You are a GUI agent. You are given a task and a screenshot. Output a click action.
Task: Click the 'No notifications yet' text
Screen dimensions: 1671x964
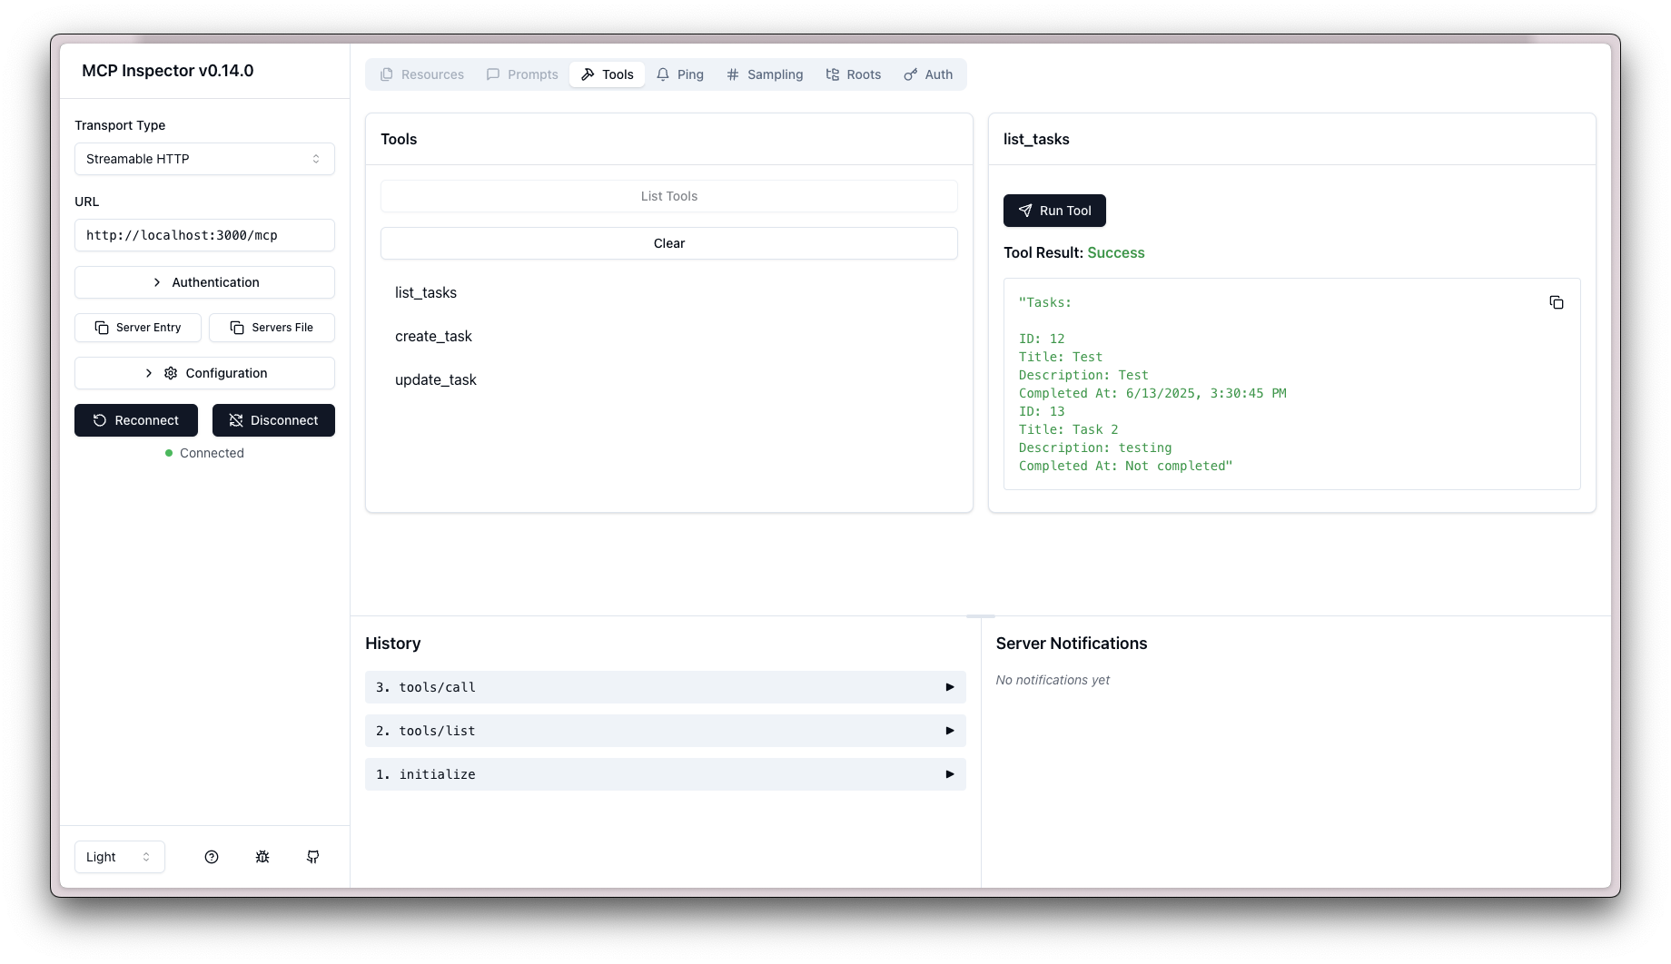coord(1053,680)
